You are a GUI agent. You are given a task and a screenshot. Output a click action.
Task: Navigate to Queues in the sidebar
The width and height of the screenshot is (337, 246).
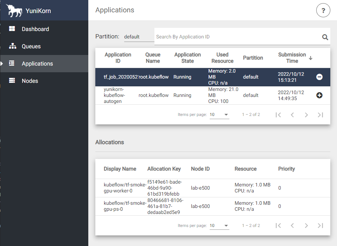[31, 46]
